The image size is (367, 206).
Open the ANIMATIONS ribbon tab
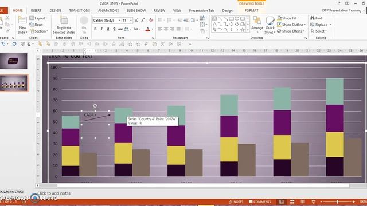tap(108, 10)
